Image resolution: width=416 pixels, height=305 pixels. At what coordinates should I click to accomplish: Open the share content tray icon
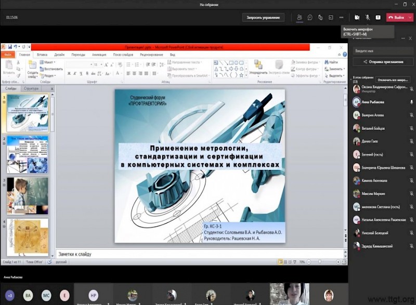[378, 17]
